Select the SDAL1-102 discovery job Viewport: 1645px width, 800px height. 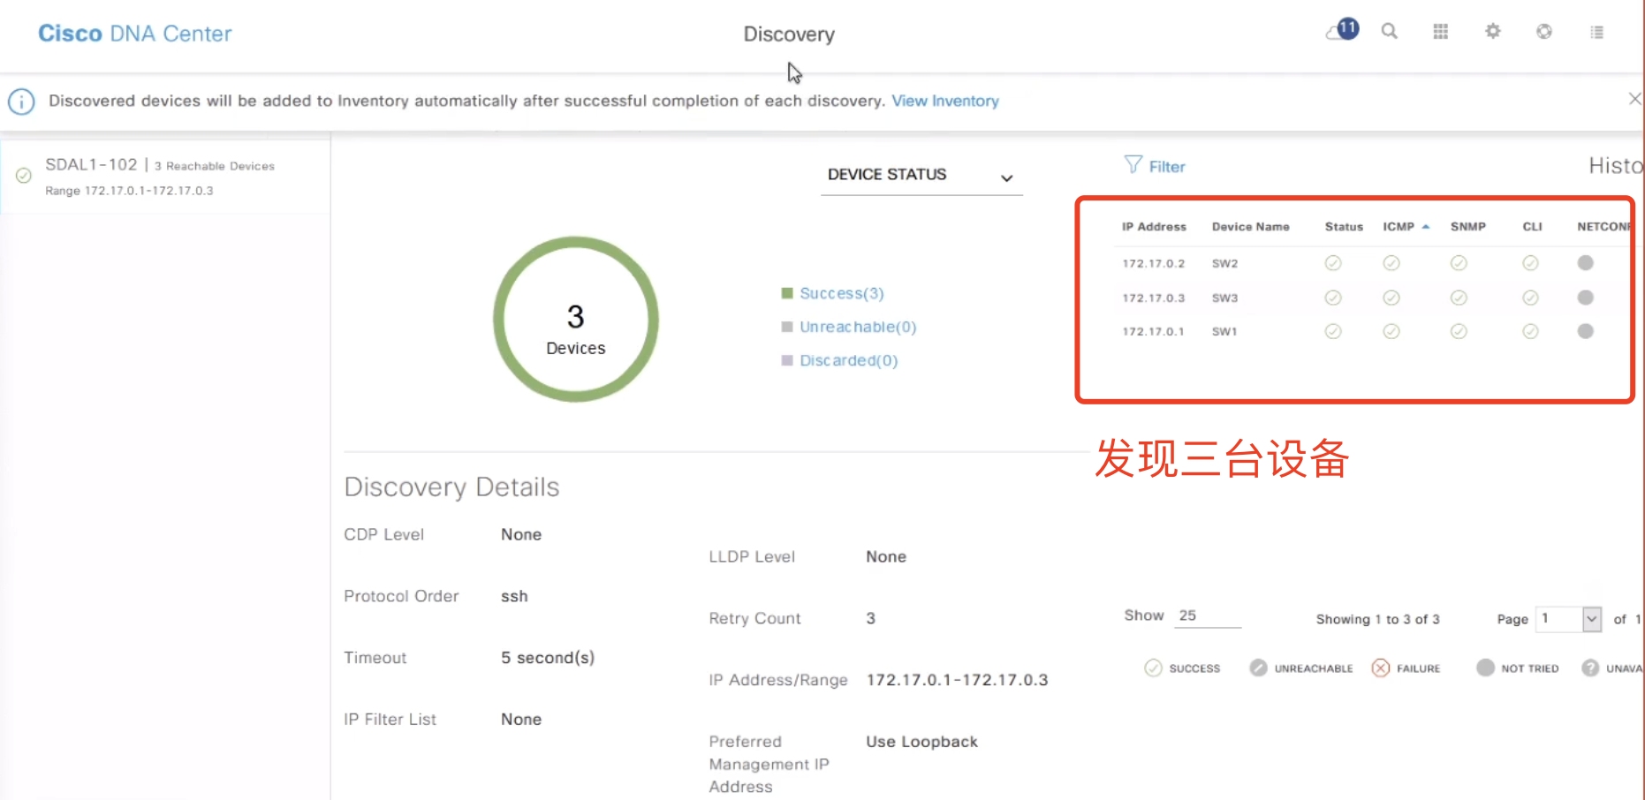pyautogui.click(x=165, y=177)
